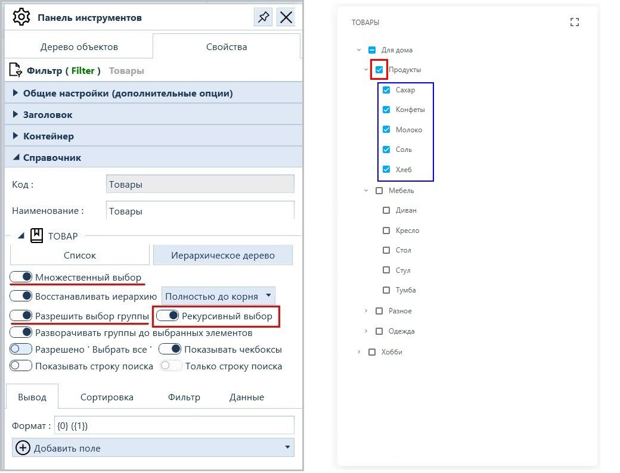Toggle Множественный выбор switch

point(21,277)
